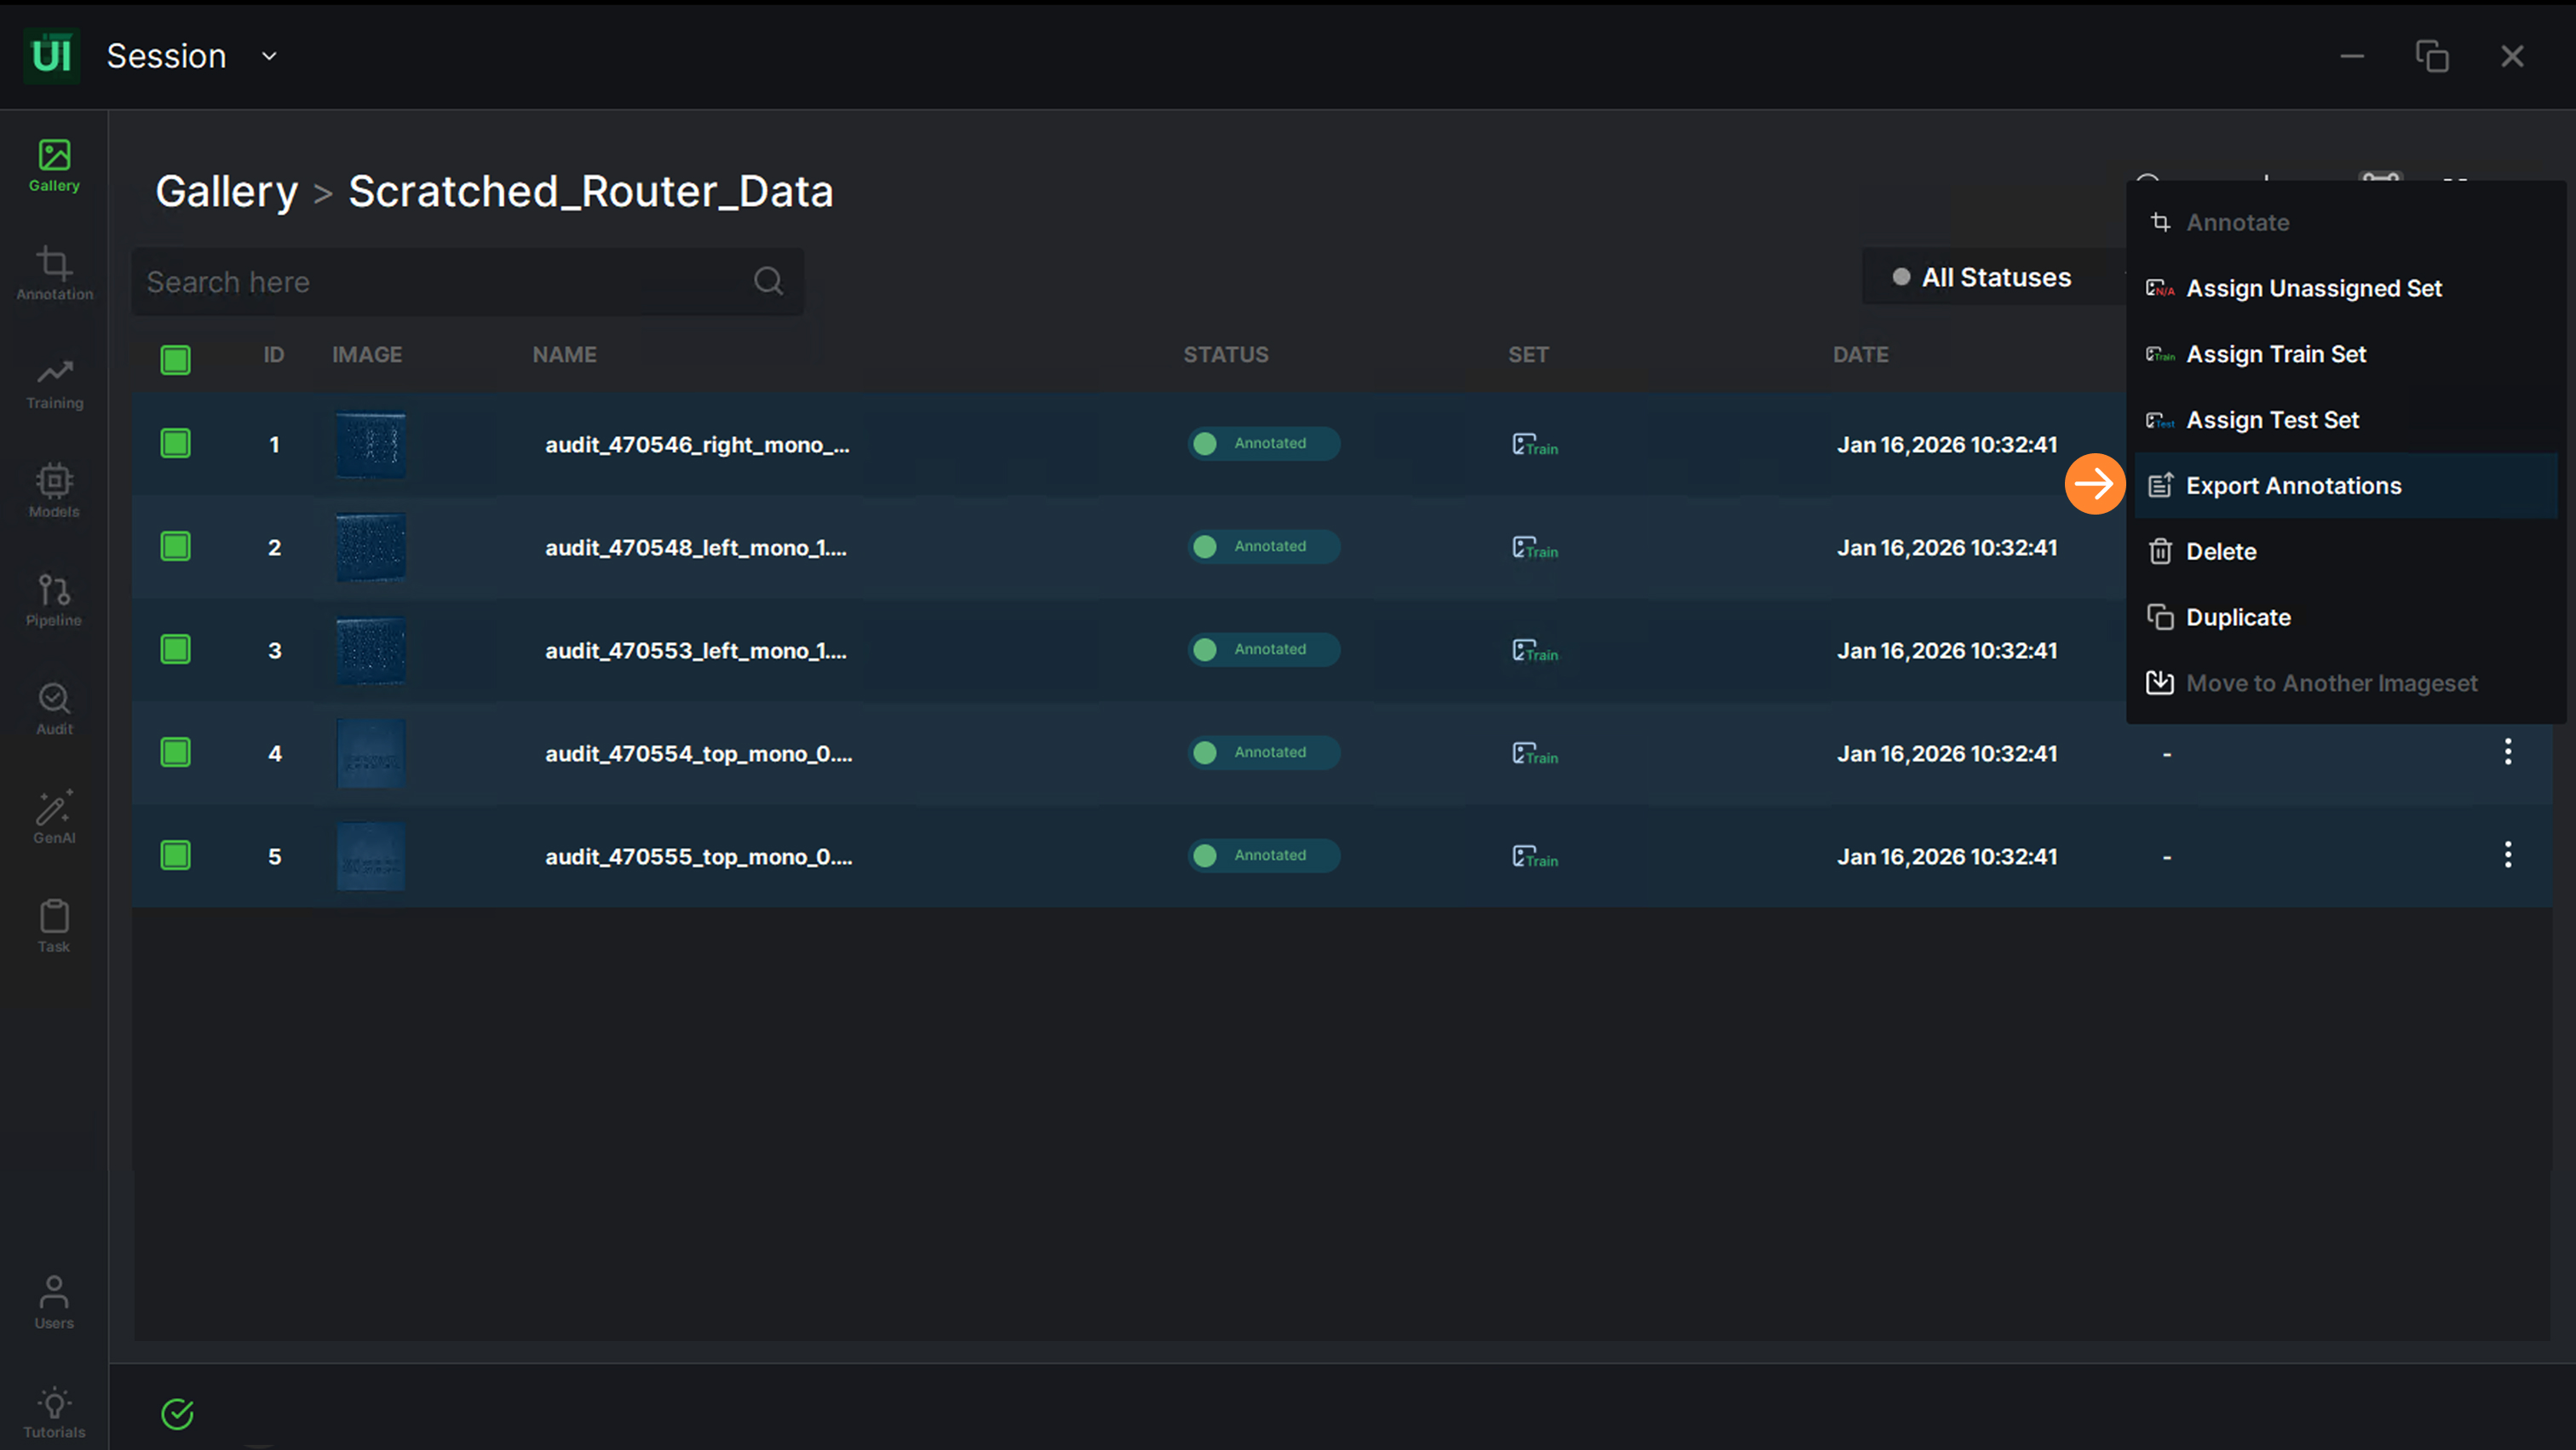Open the Task section
This screenshot has width=2576, height=1450.
click(x=54, y=926)
